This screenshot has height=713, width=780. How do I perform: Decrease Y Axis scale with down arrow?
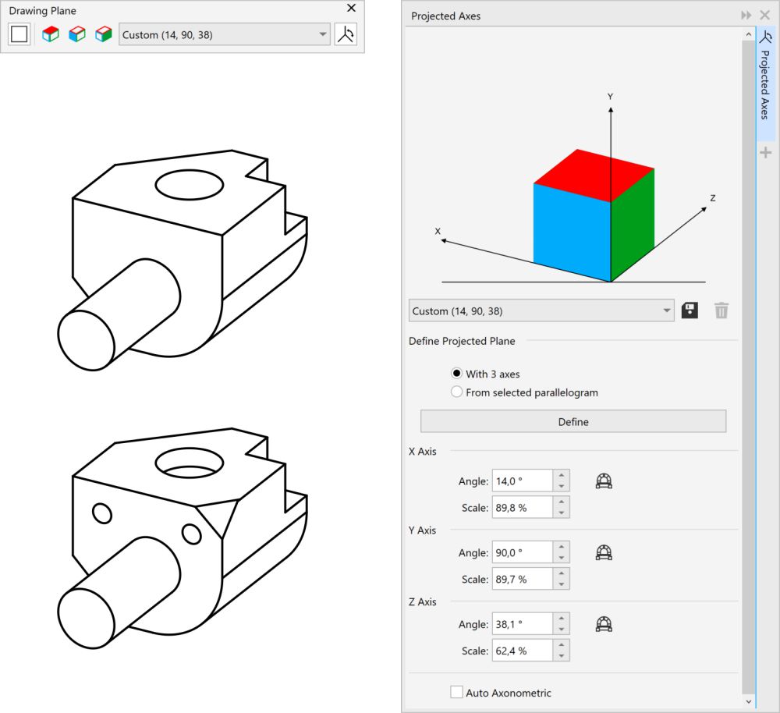(561, 584)
